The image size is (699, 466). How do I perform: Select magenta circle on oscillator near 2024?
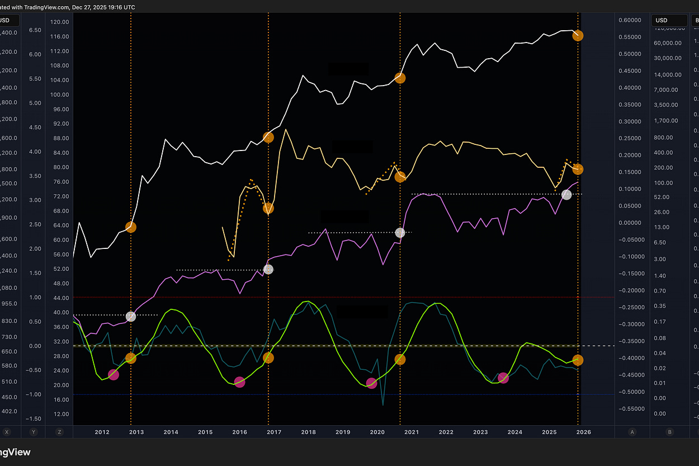pyautogui.click(x=503, y=378)
